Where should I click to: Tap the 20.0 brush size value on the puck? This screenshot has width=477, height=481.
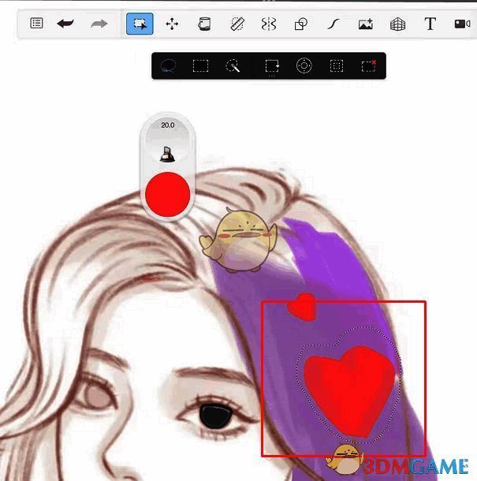click(168, 125)
